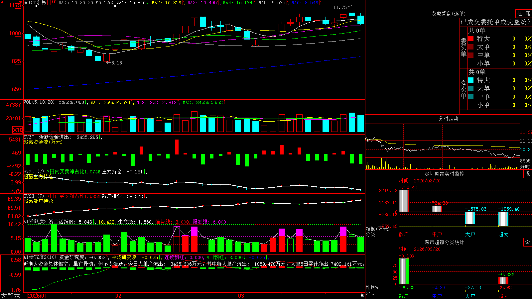Click the AI研究度2(10) indicator label
This screenshot has height=299, width=532.
[x=40, y=257]
